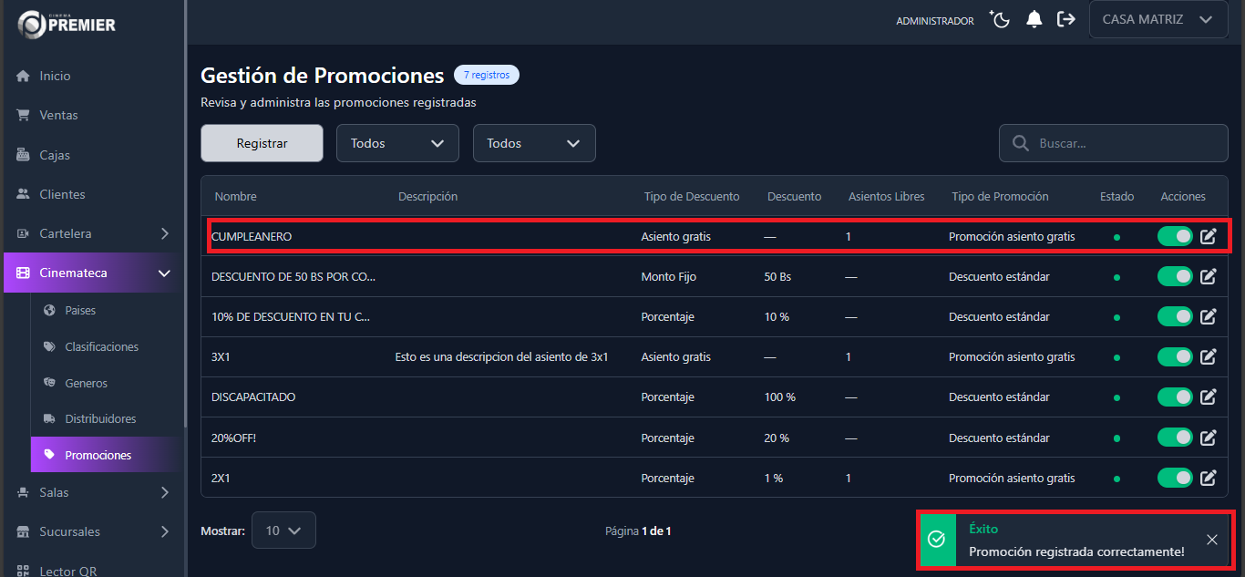The image size is (1245, 577).
Task: Open the notifications bell
Action: [1034, 20]
